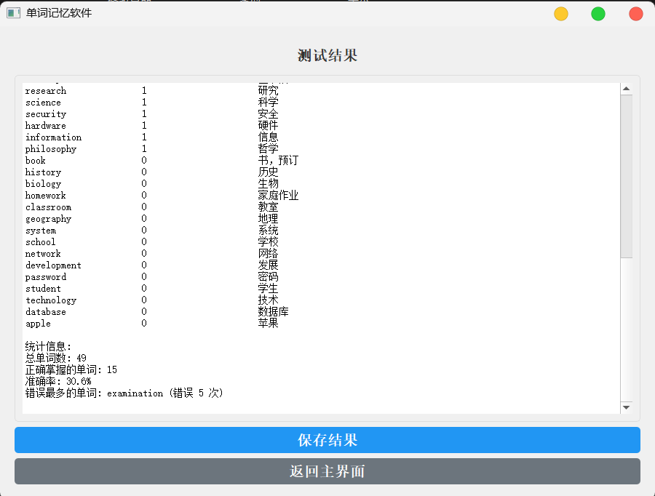Click the translation 信息

tap(268, 137)
